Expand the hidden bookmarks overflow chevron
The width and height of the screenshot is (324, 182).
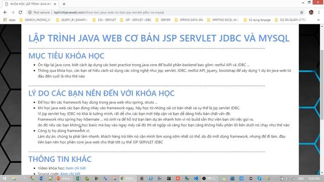tap(318, 20)
